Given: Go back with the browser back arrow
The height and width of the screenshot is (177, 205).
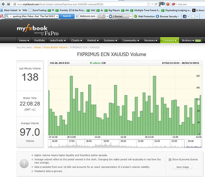Looking at the screenshot, I should click(x=3, y=4).
